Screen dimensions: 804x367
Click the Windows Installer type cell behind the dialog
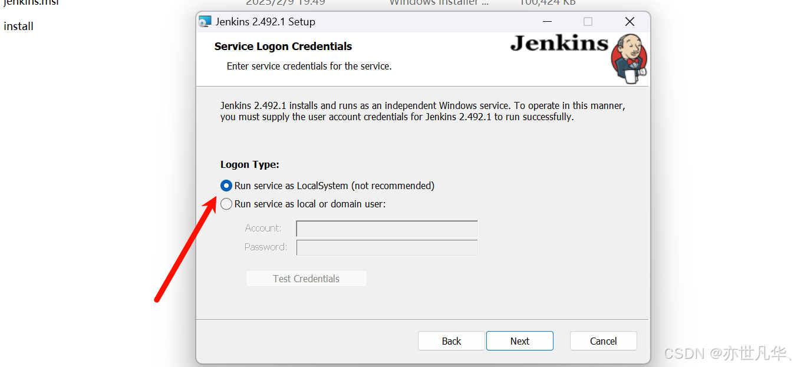point(439,3)
